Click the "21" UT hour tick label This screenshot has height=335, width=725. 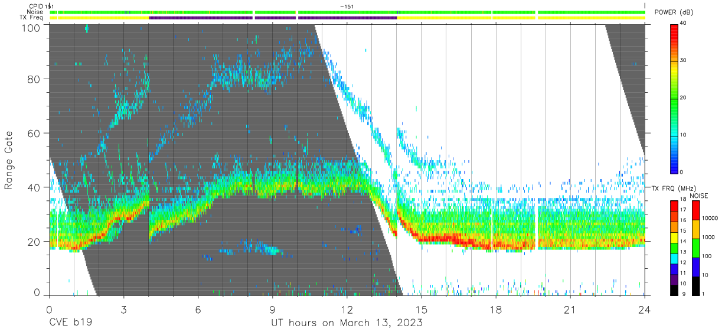pos(570,309)
